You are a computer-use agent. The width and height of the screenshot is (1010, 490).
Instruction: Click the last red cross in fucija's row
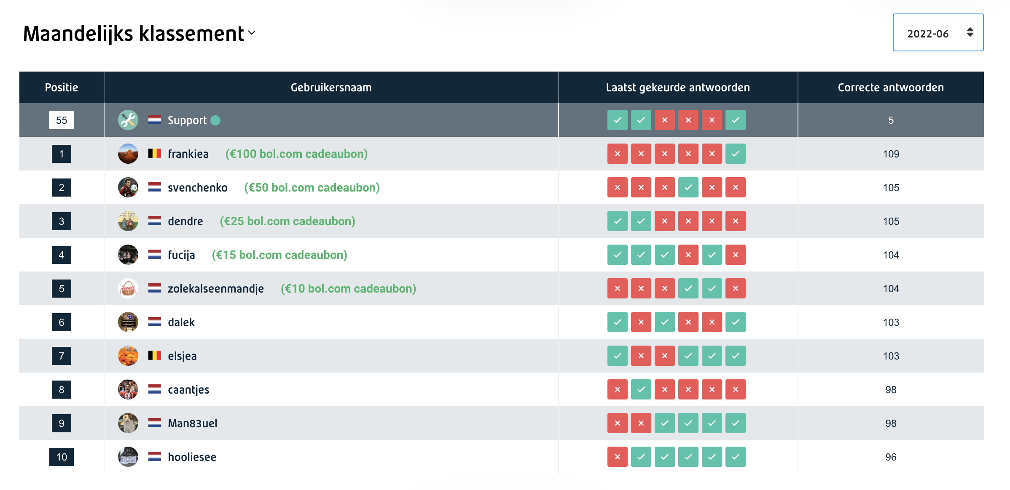(x=736, y=255)
